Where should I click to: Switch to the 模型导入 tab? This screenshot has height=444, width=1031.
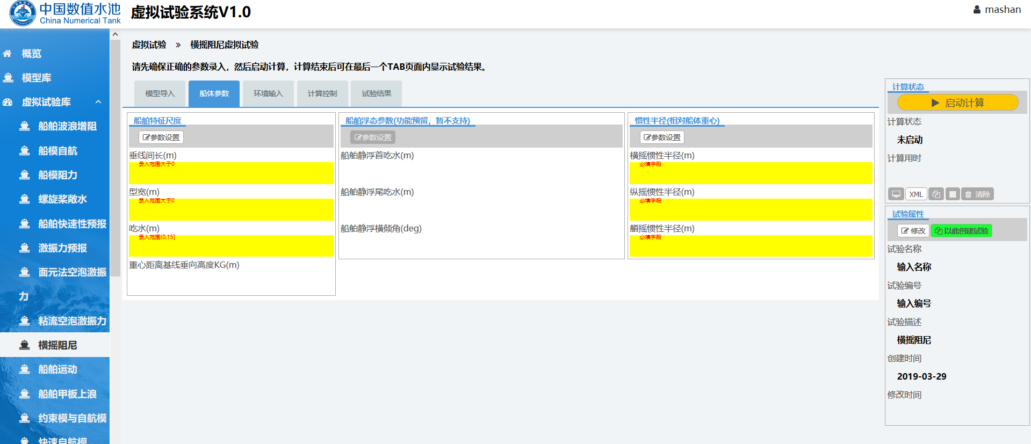click(x=160, y=93)
